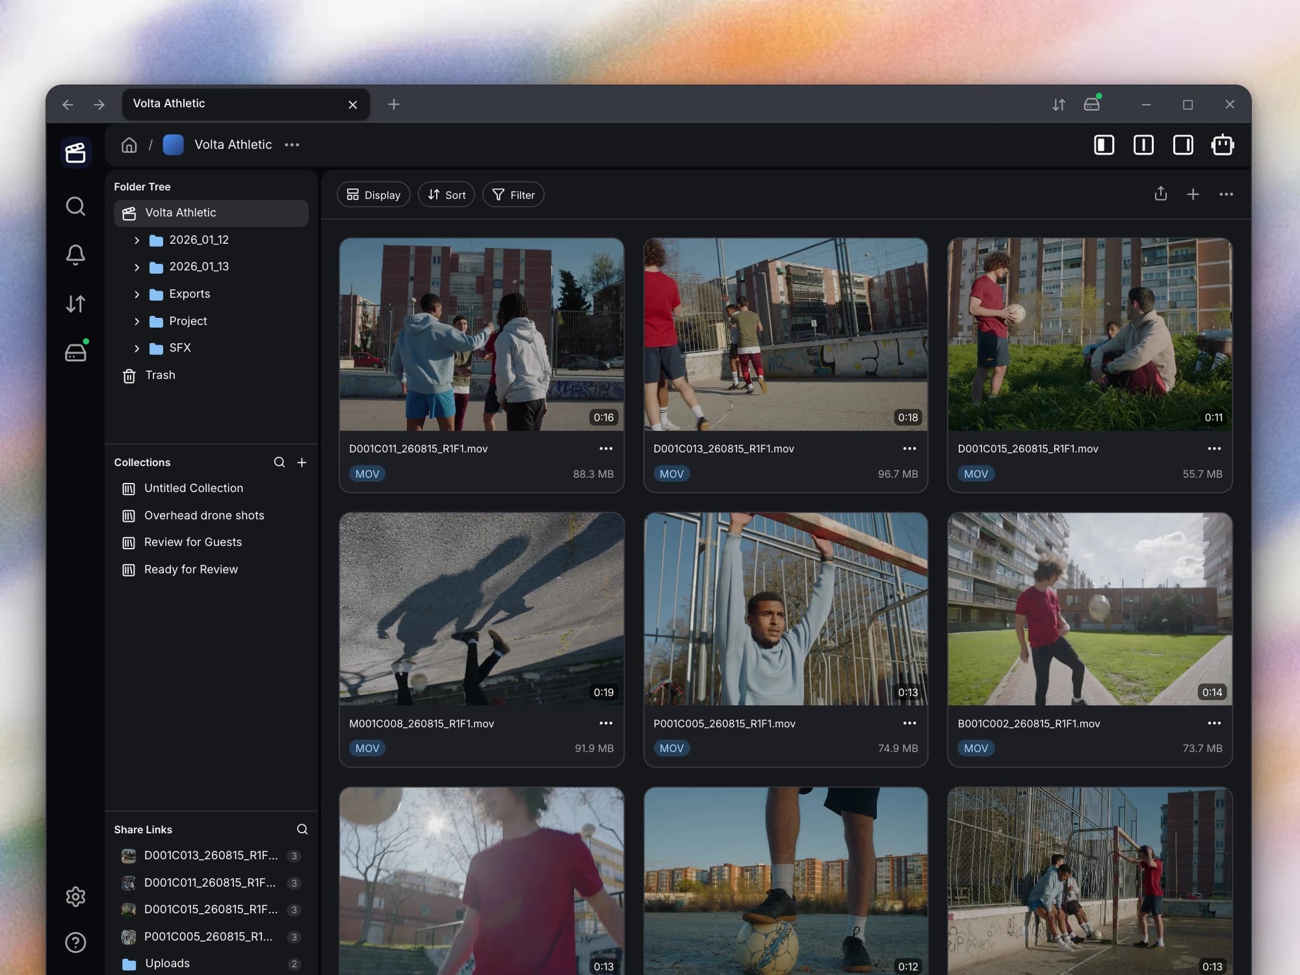Expand the 2026_01_12 folder
The height and width of the screenshot is (975, 1300).
pos(136,240)
